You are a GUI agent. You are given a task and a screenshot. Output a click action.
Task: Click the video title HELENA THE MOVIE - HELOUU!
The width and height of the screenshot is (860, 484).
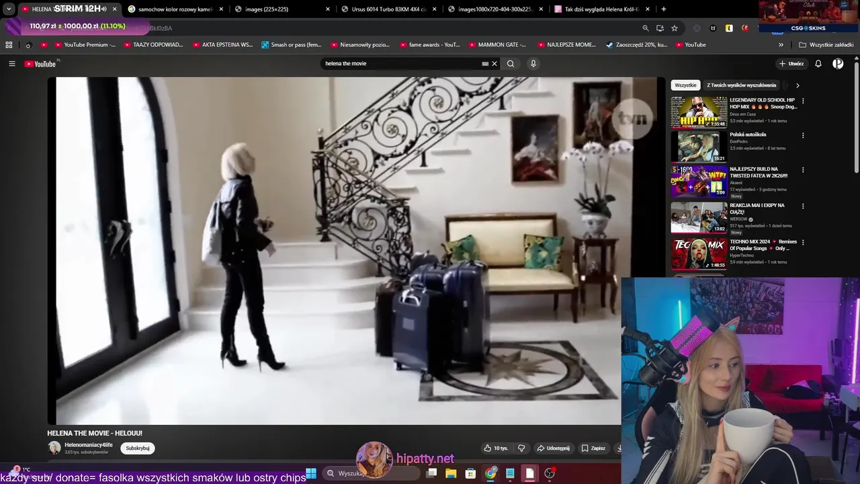[95, 434]
